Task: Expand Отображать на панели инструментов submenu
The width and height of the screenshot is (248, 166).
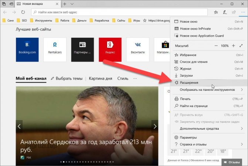Action: (209, 90)
